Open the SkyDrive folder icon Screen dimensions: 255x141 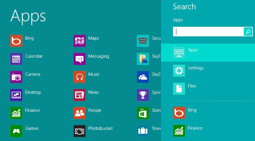143,59
